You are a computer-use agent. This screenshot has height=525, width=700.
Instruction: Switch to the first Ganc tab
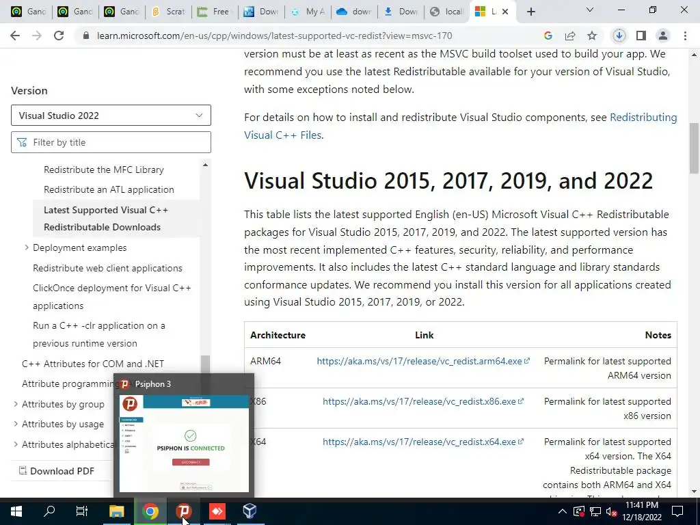[27, 12]
